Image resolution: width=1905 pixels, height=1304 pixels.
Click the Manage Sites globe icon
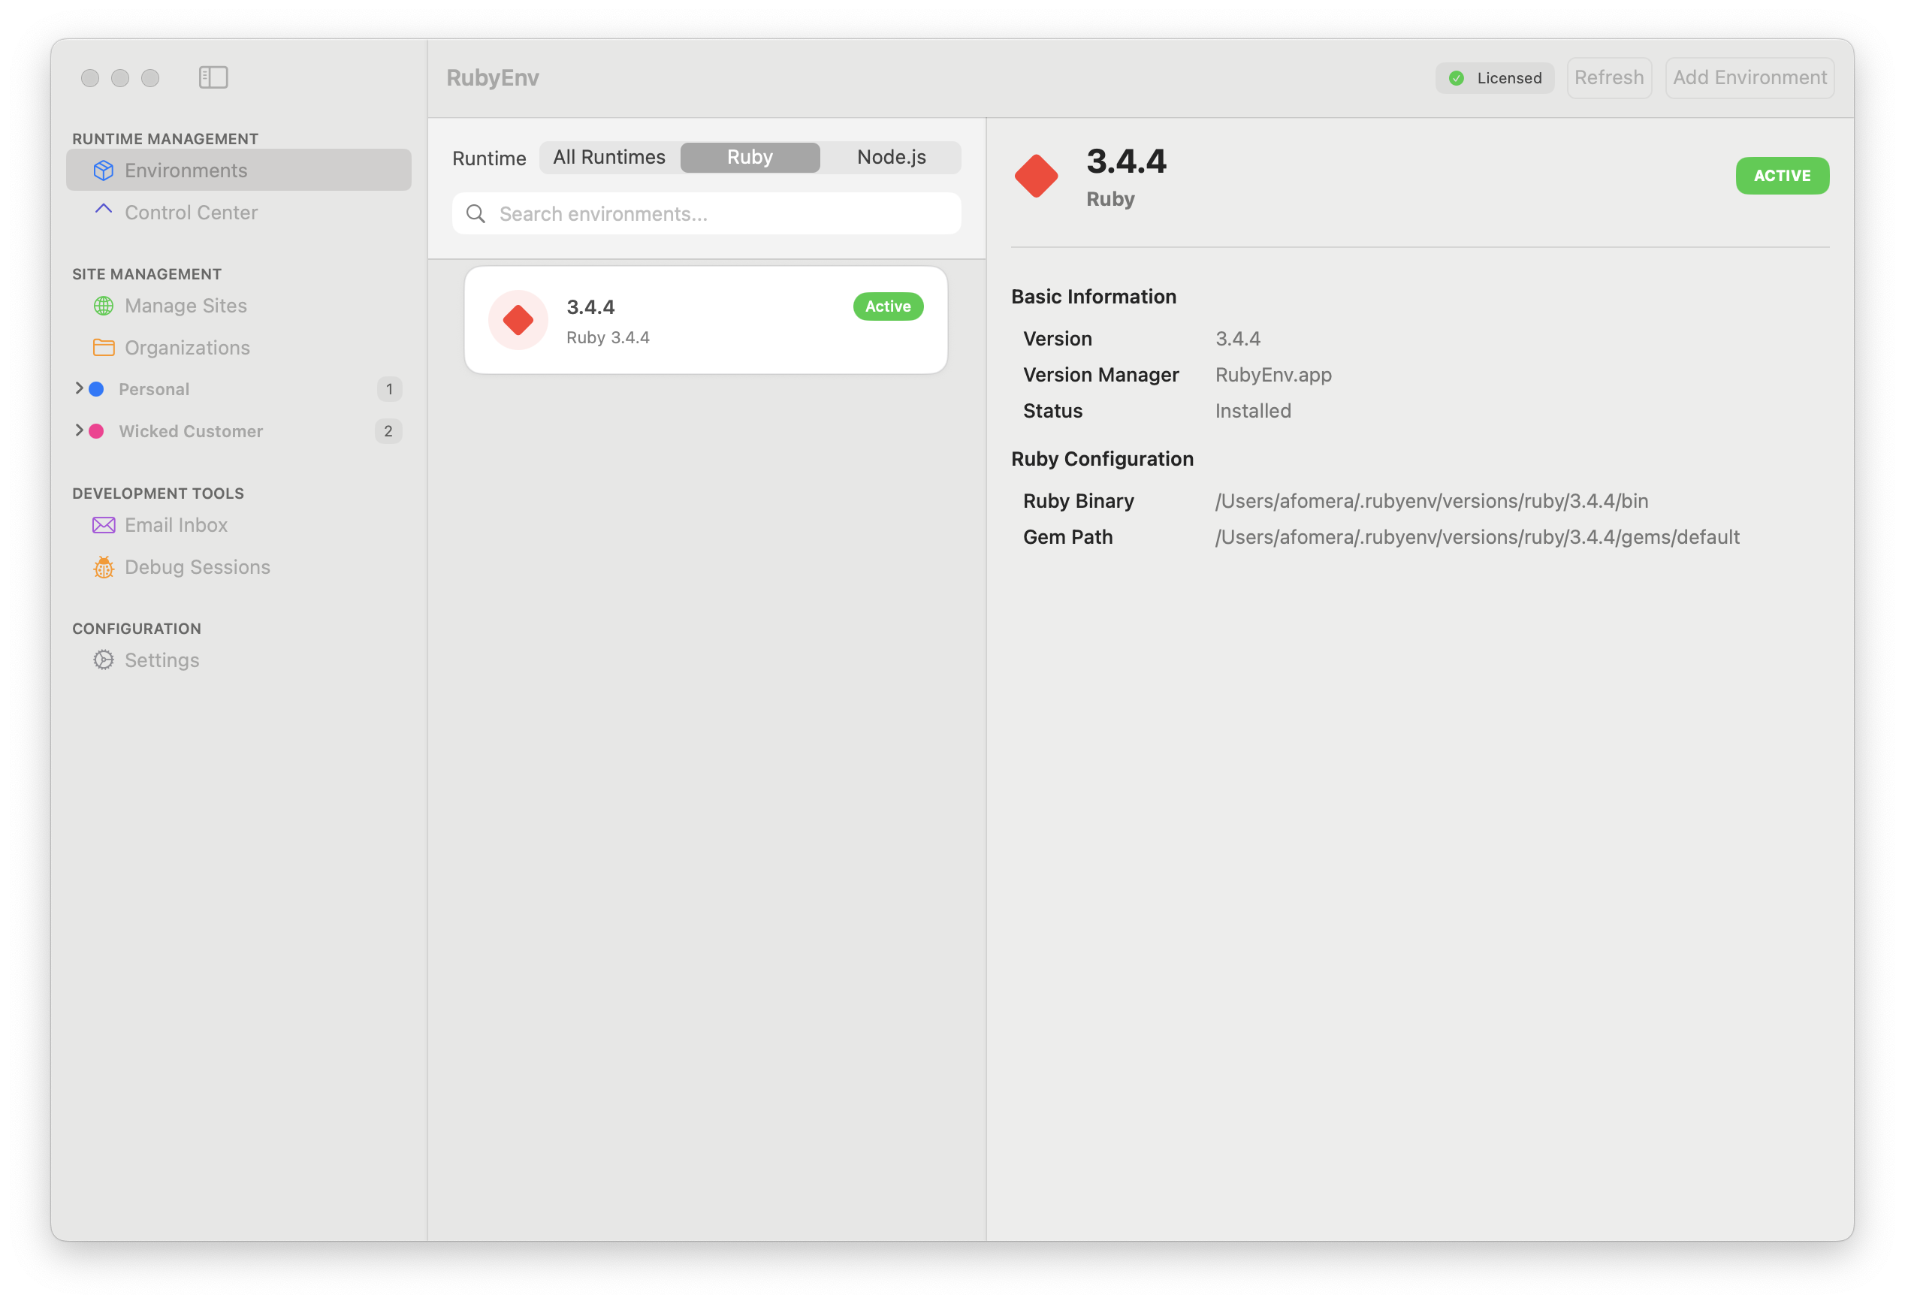(103, 306)
